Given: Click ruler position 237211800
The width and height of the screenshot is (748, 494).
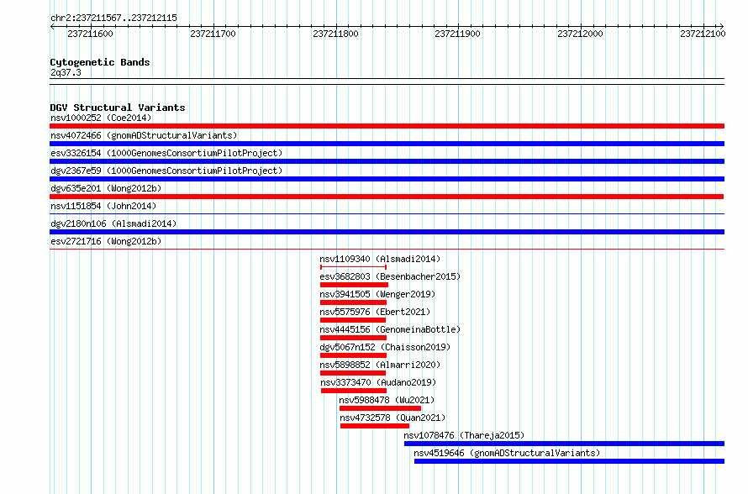Looking at the screenshot, I should click(x=336, y=34).
